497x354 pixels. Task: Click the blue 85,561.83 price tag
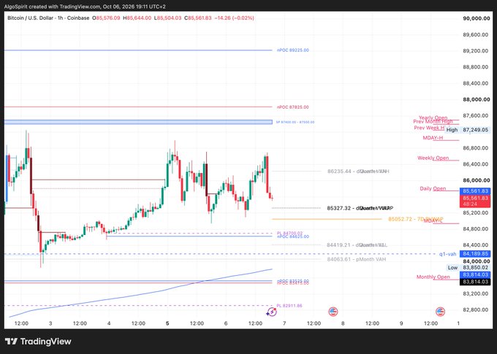pos(475,191)
